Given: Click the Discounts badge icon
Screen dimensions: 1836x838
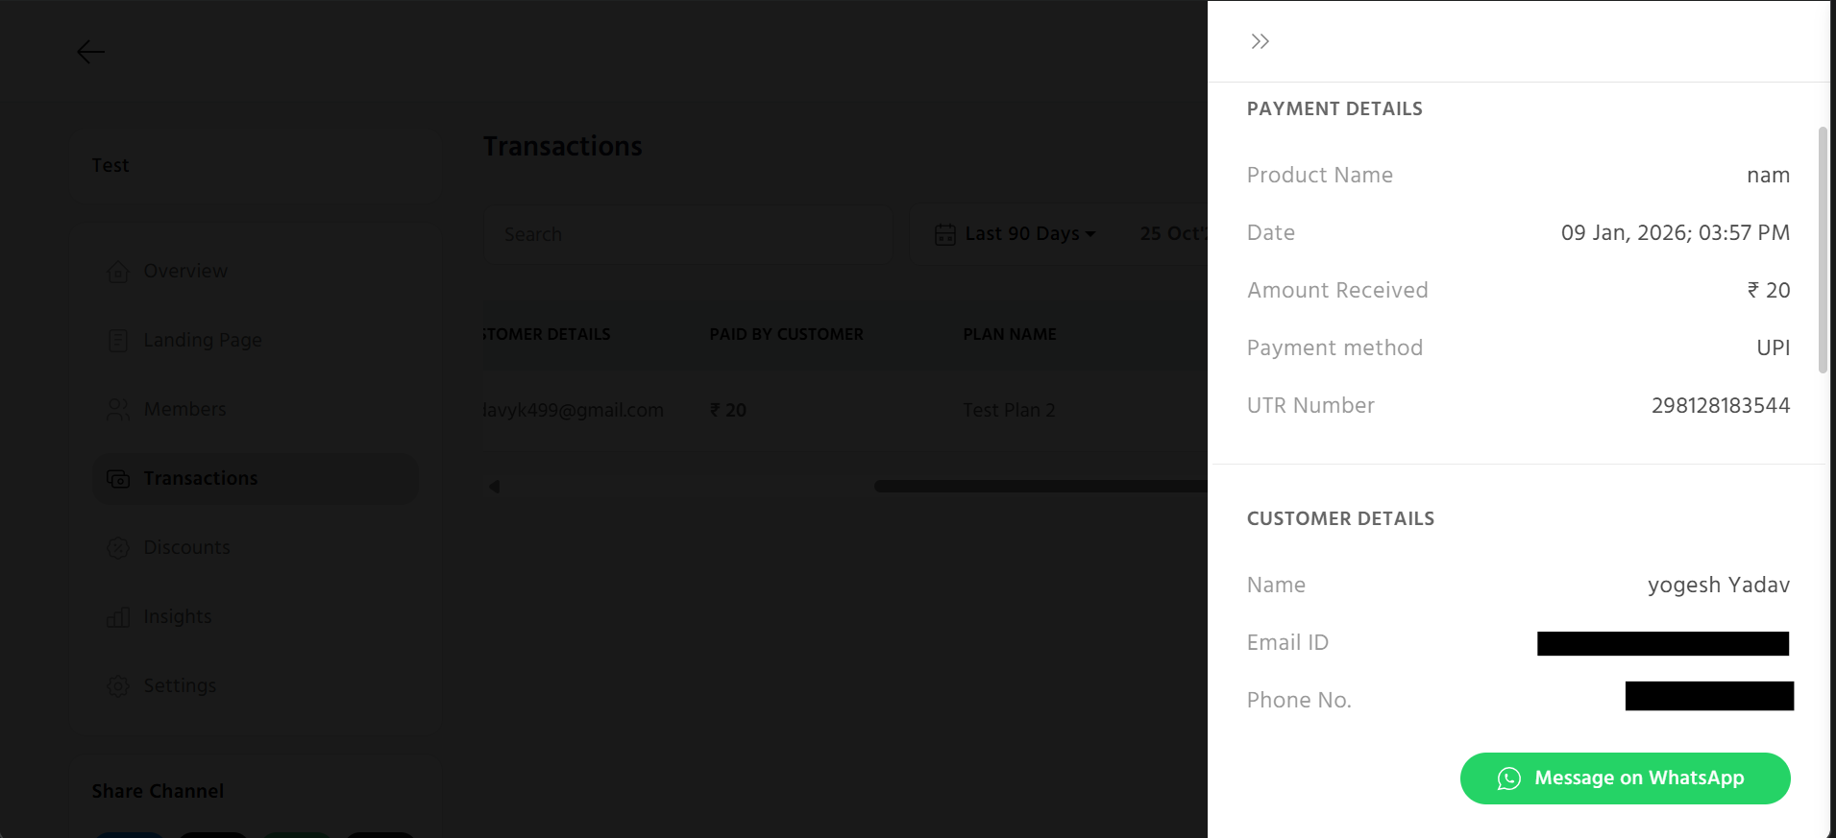Looking at the screenshot, I should tap(118, 548).
